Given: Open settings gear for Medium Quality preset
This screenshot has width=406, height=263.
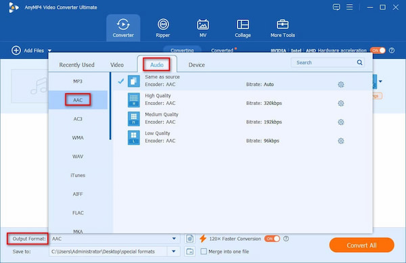Looking at the screenshot, I should pos(341,122).
